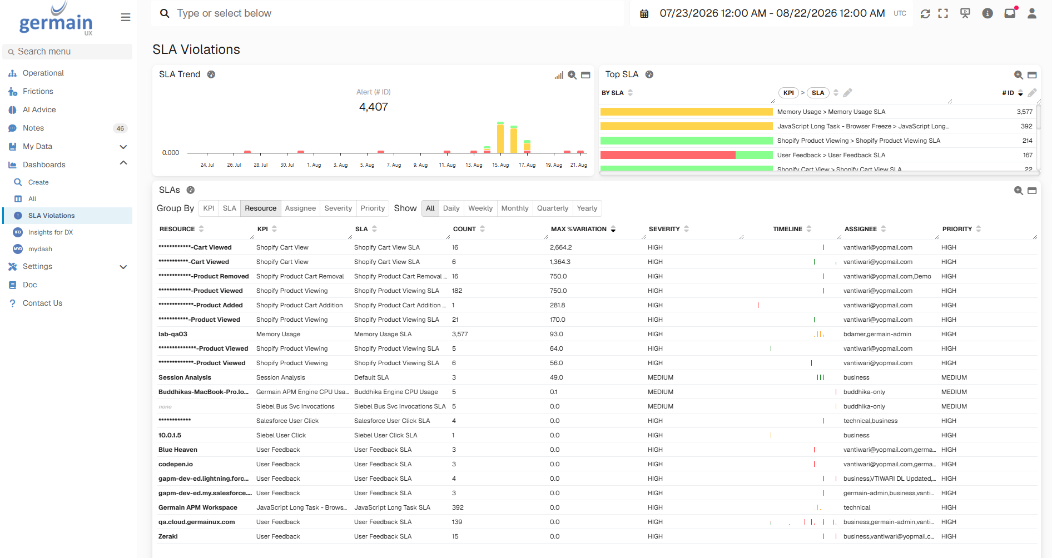Click the help icon beside SLA Trend title
Image resolution: width=1052 pixels, height=558 pixels.
[x=211, y=74]
